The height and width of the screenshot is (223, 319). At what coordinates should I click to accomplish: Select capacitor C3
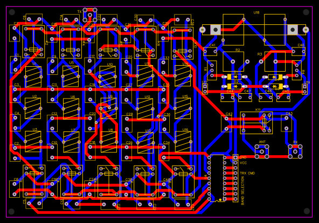coord(15,94)
